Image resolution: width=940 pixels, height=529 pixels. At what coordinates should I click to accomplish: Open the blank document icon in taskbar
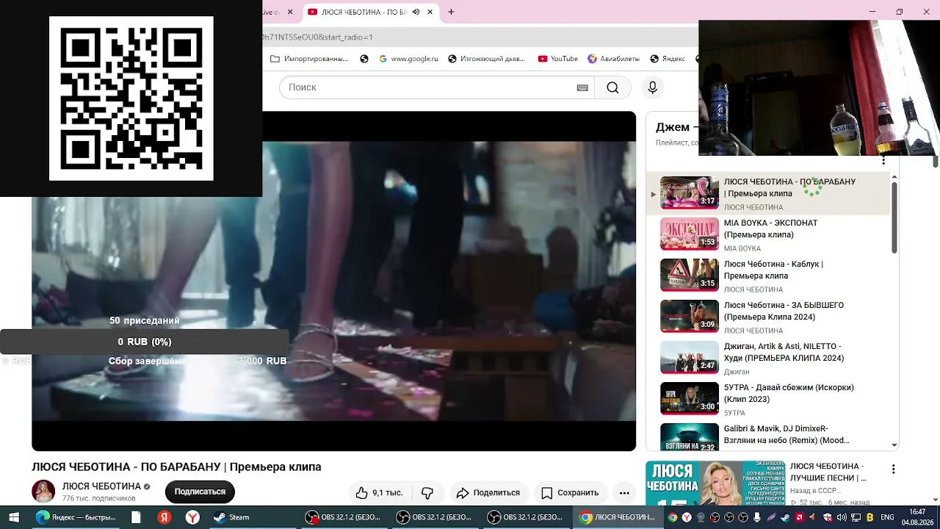[136, 517]
